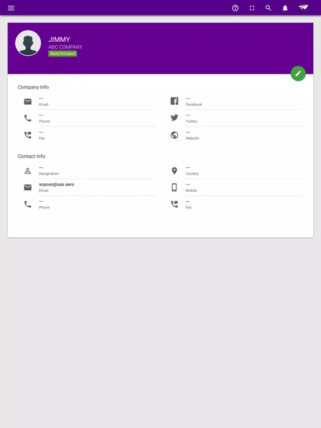The width and height of the screenshot is (321, 428).
Task: Click the Mobile phone device icon
Action: [x=174, y=187]
